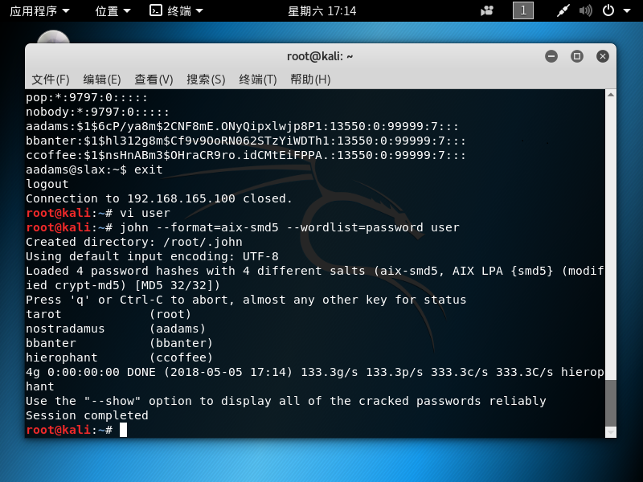The image size is (643, 482).
Task: Click the terminal scrollbar thumb
Action: (611, 402)
